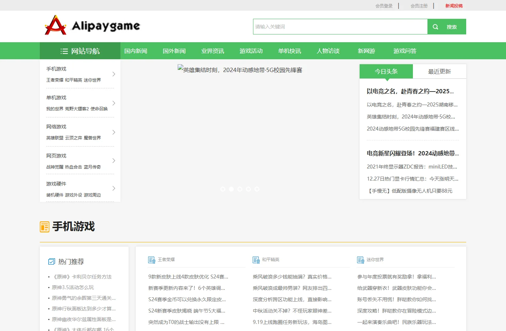The width and height of the screenshot is (506, 331).
Task: Select the first carousel dot
Action: [x=223, y=189]
